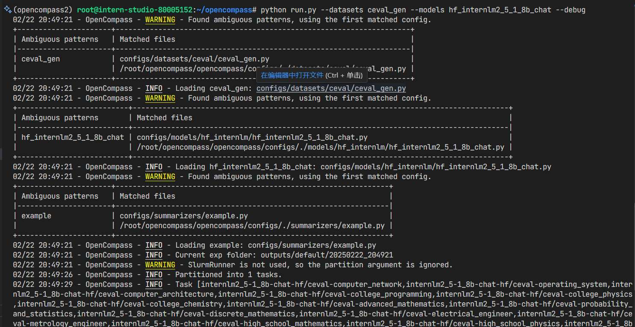
Task: Click the INFO label on the 'Loading example' line
Action: point(154,246)
